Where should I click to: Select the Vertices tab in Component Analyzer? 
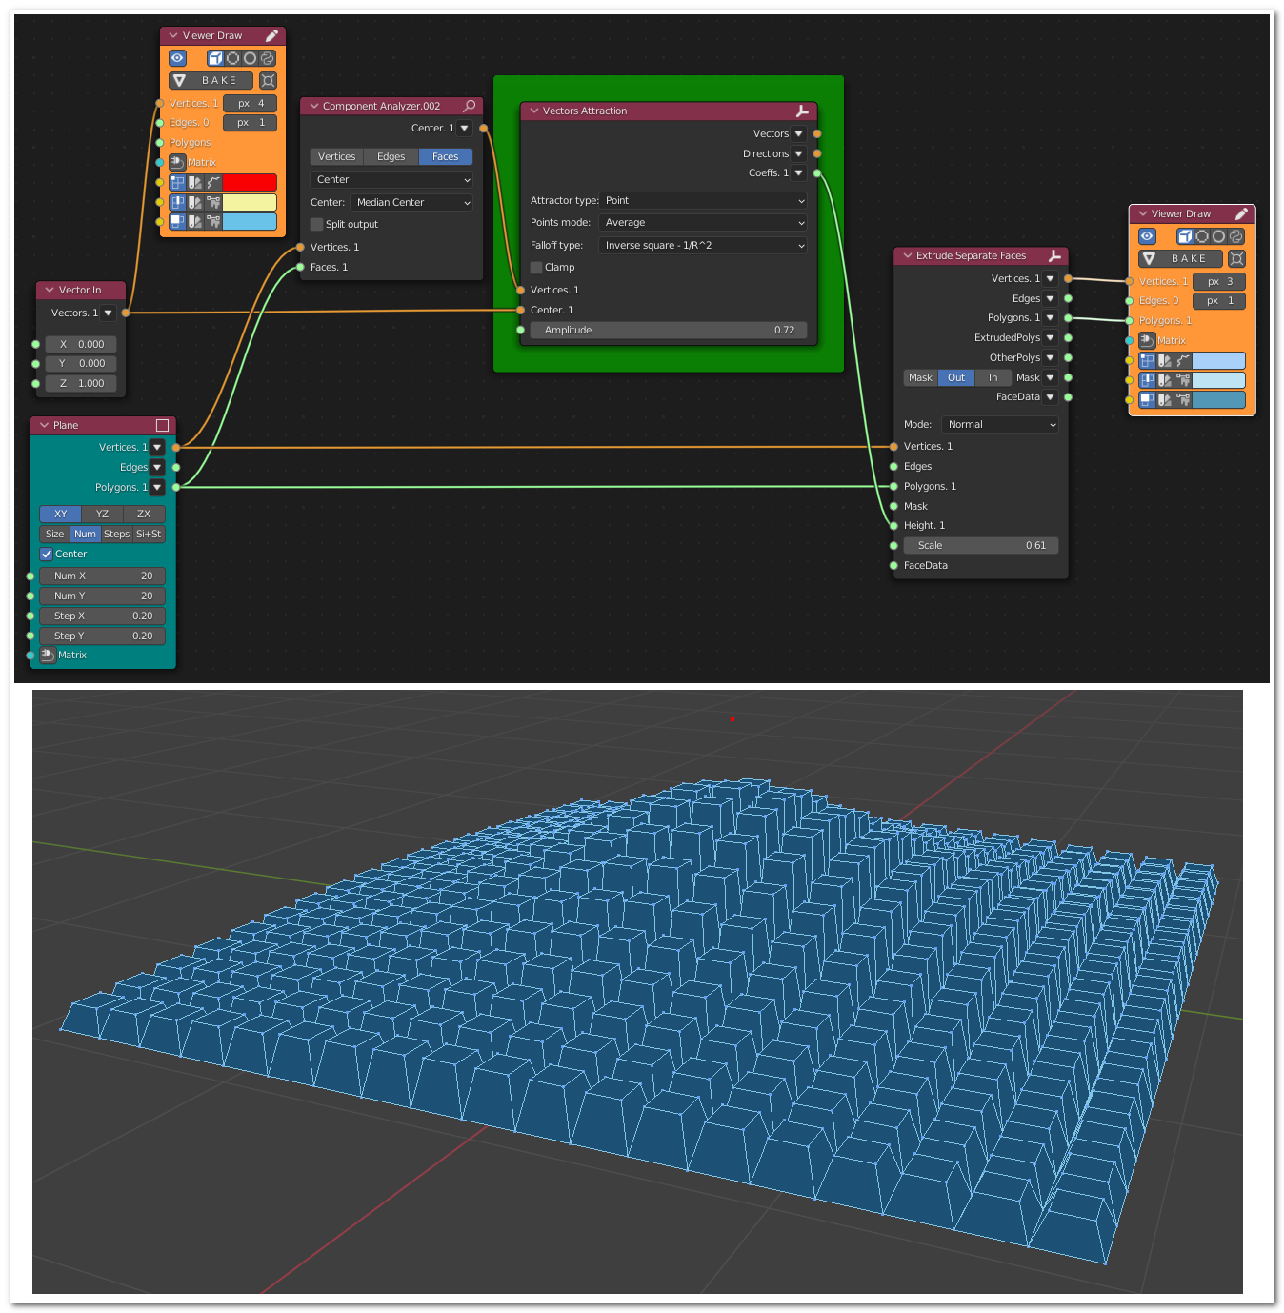(x=337, y=156)
